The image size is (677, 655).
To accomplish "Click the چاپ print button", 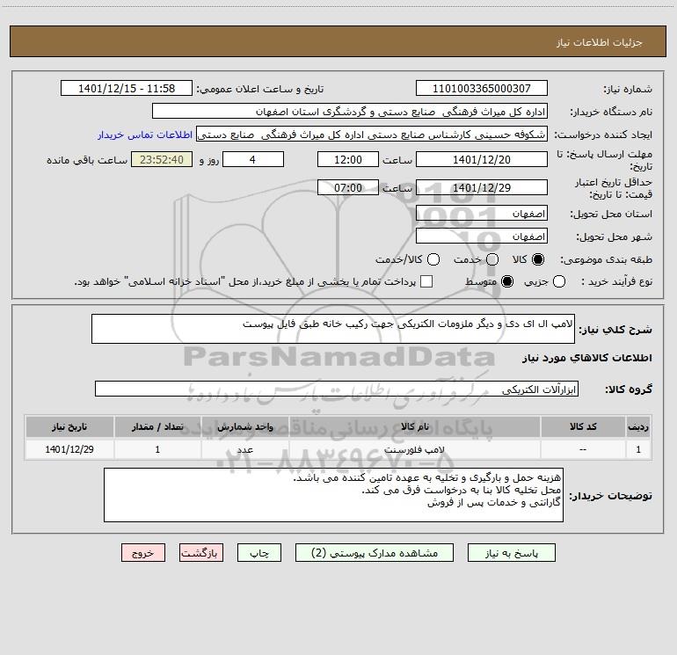I will pyautogui.click(x=259, y=553).
